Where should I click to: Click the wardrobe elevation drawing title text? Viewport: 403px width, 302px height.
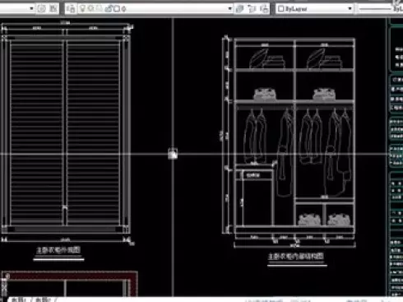point(58,250)
